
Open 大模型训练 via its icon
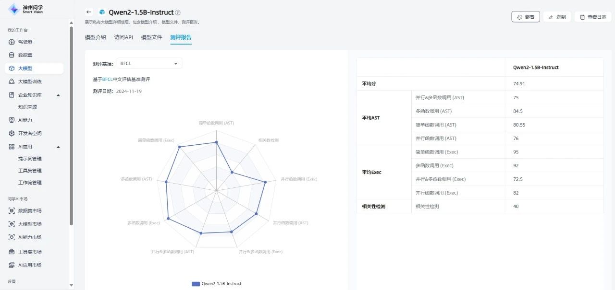12,81
